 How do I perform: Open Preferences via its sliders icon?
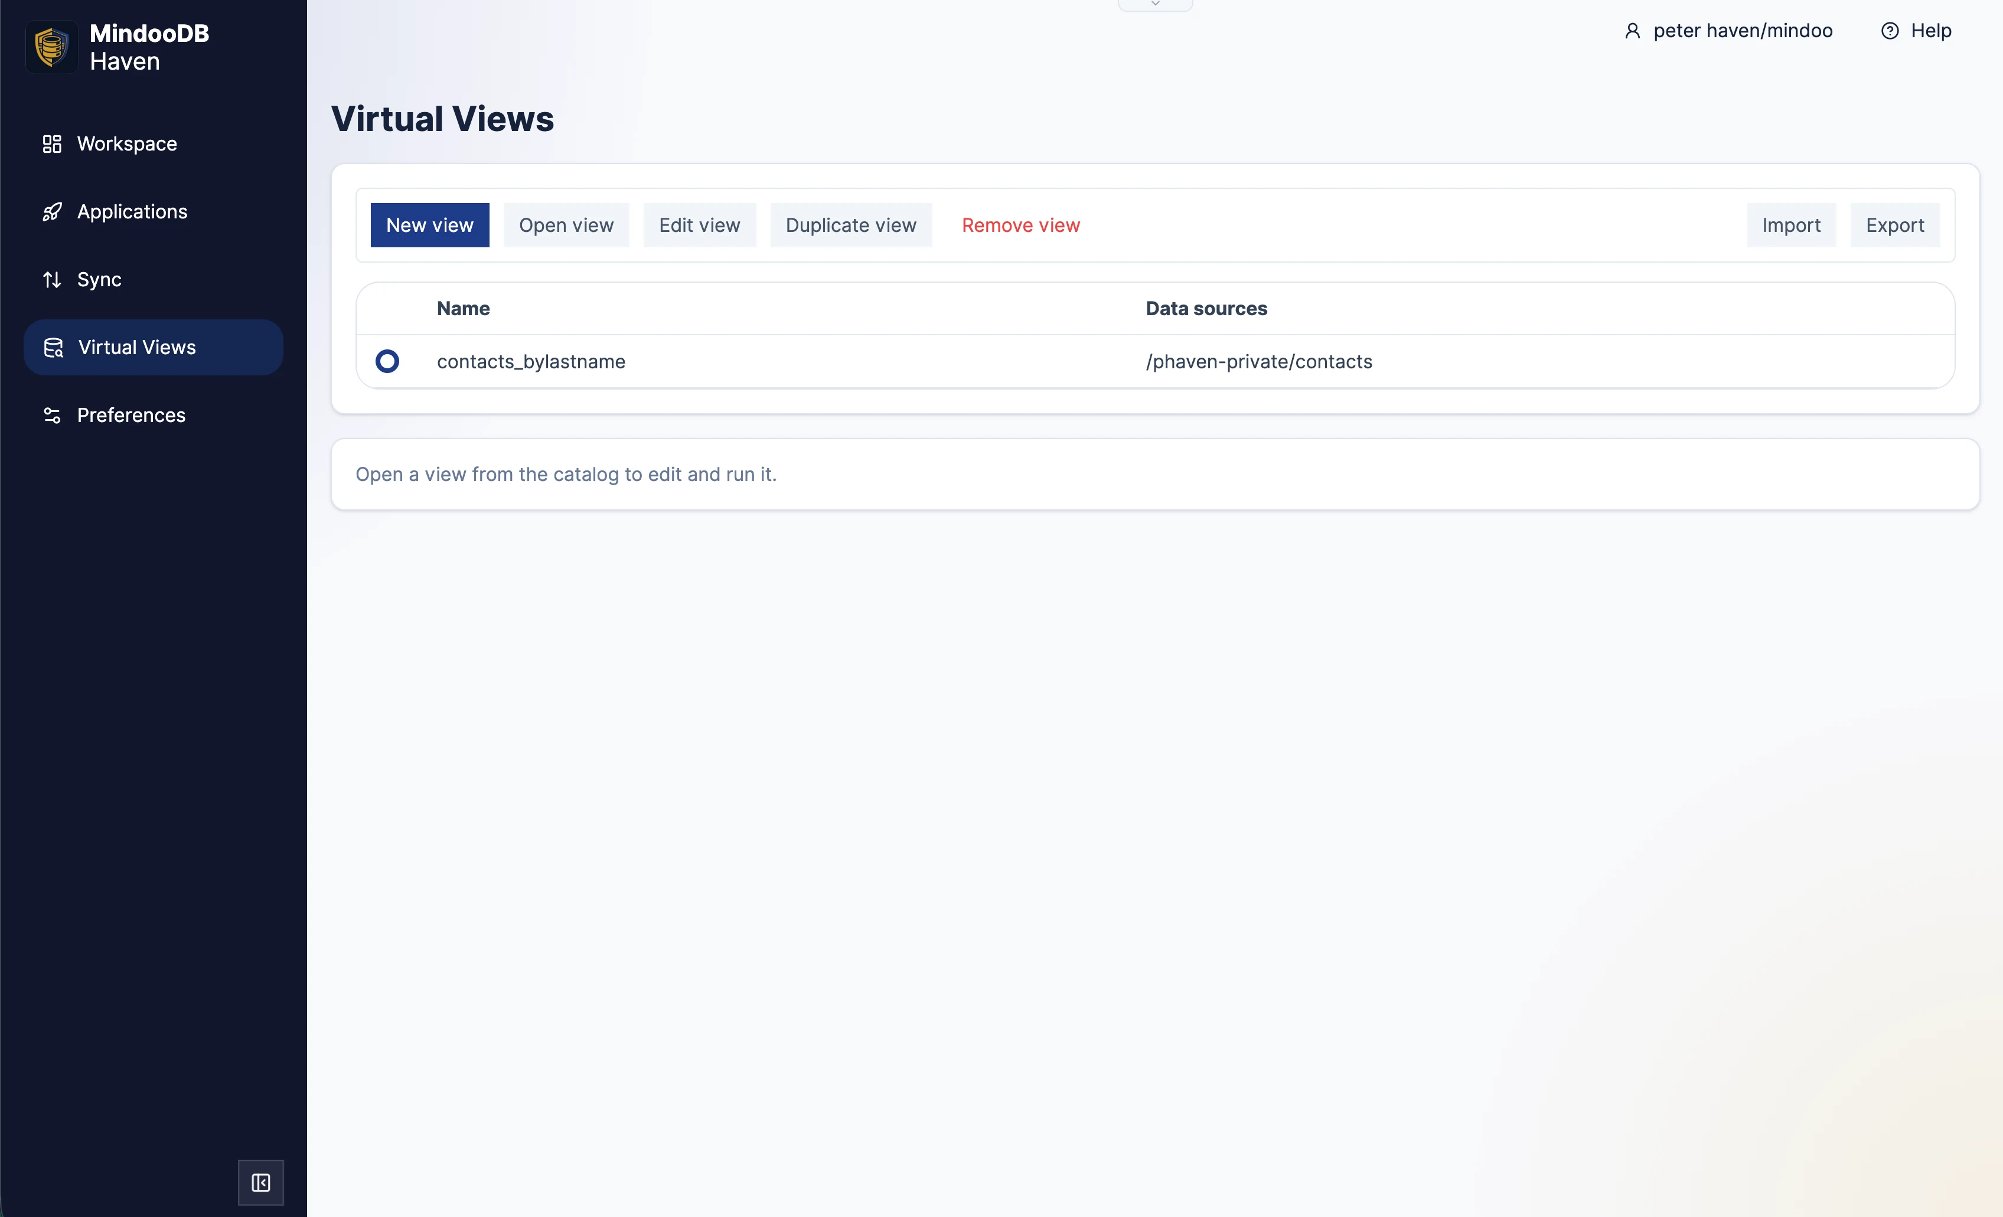coord(52,415)
